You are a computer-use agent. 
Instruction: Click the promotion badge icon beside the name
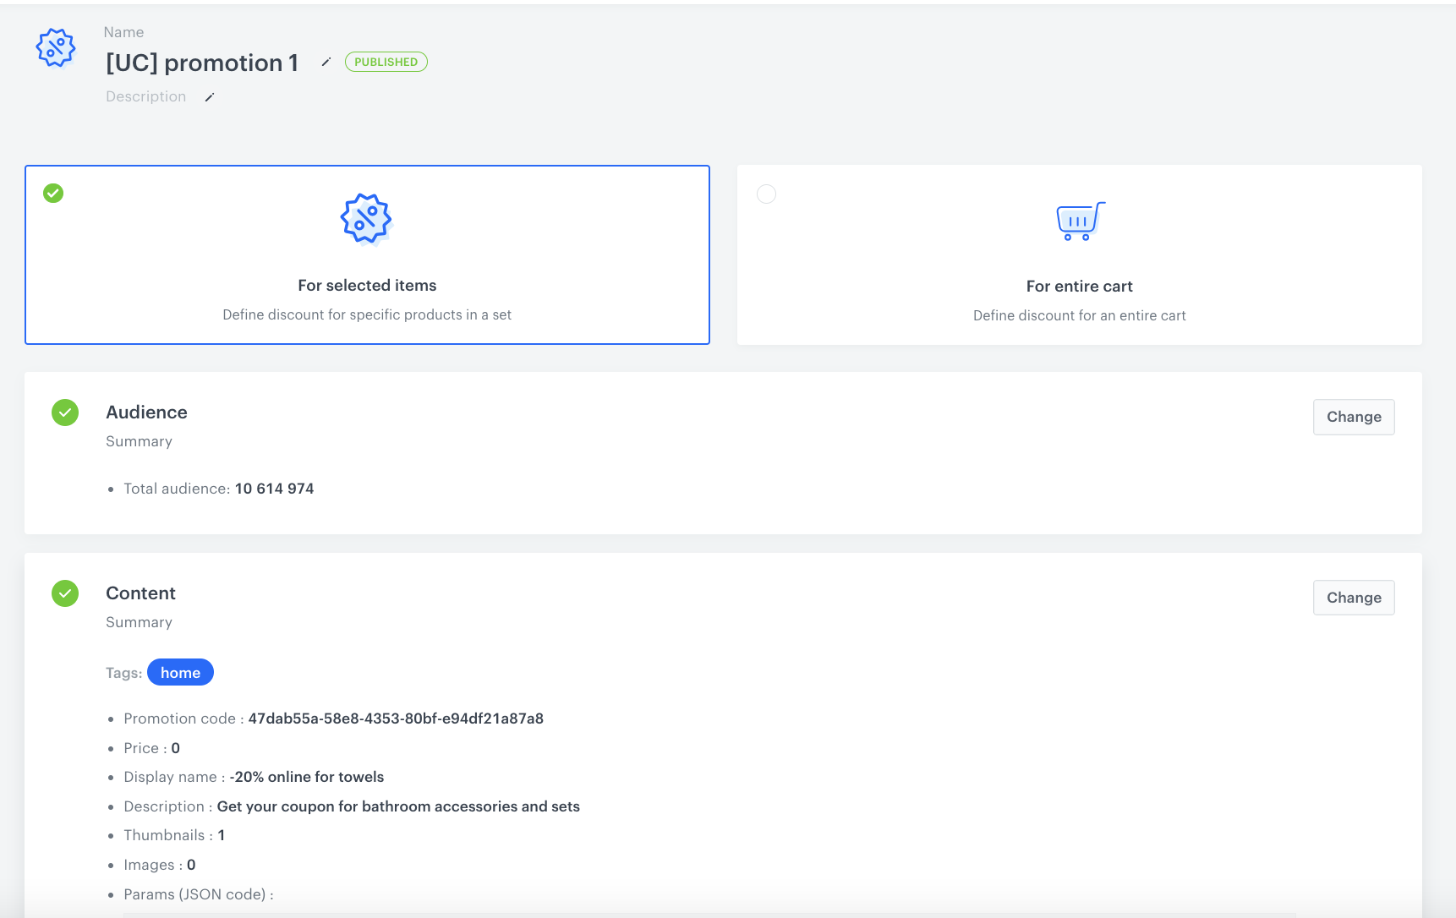(56, 48)
